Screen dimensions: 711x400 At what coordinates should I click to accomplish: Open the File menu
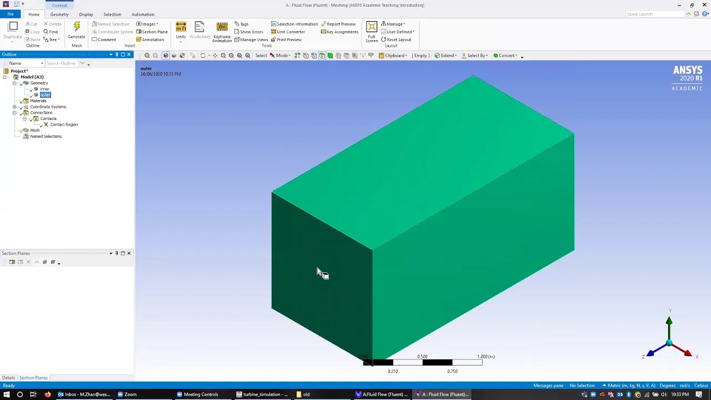pos(11,14)
